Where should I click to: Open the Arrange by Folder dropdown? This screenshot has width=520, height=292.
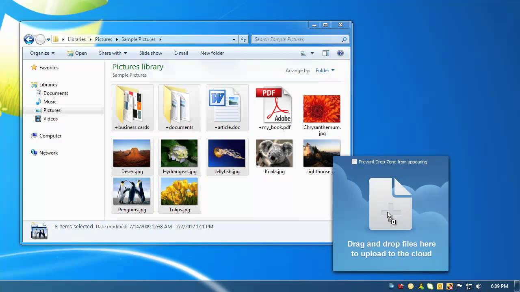325,71
